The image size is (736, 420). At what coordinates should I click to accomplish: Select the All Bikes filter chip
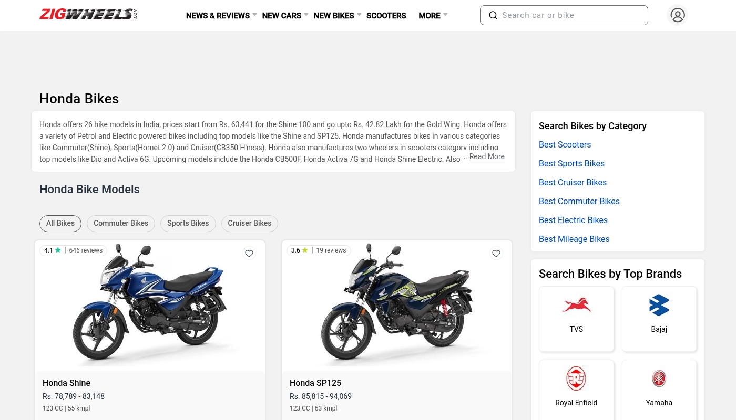60,224
